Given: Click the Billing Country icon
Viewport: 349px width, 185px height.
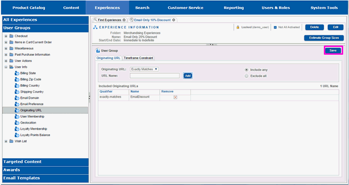Looking at the screenshot, I should (x=17, y=86).
